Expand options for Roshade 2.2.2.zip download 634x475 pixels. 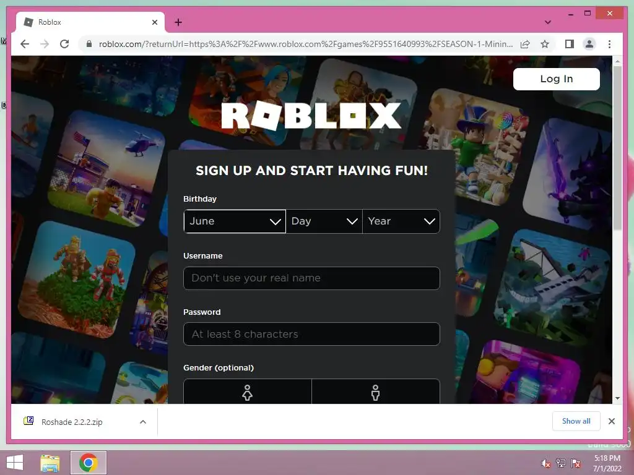point(143,422)
